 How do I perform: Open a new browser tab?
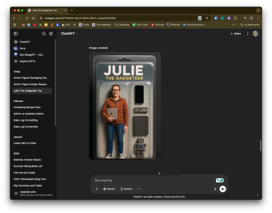72,11
